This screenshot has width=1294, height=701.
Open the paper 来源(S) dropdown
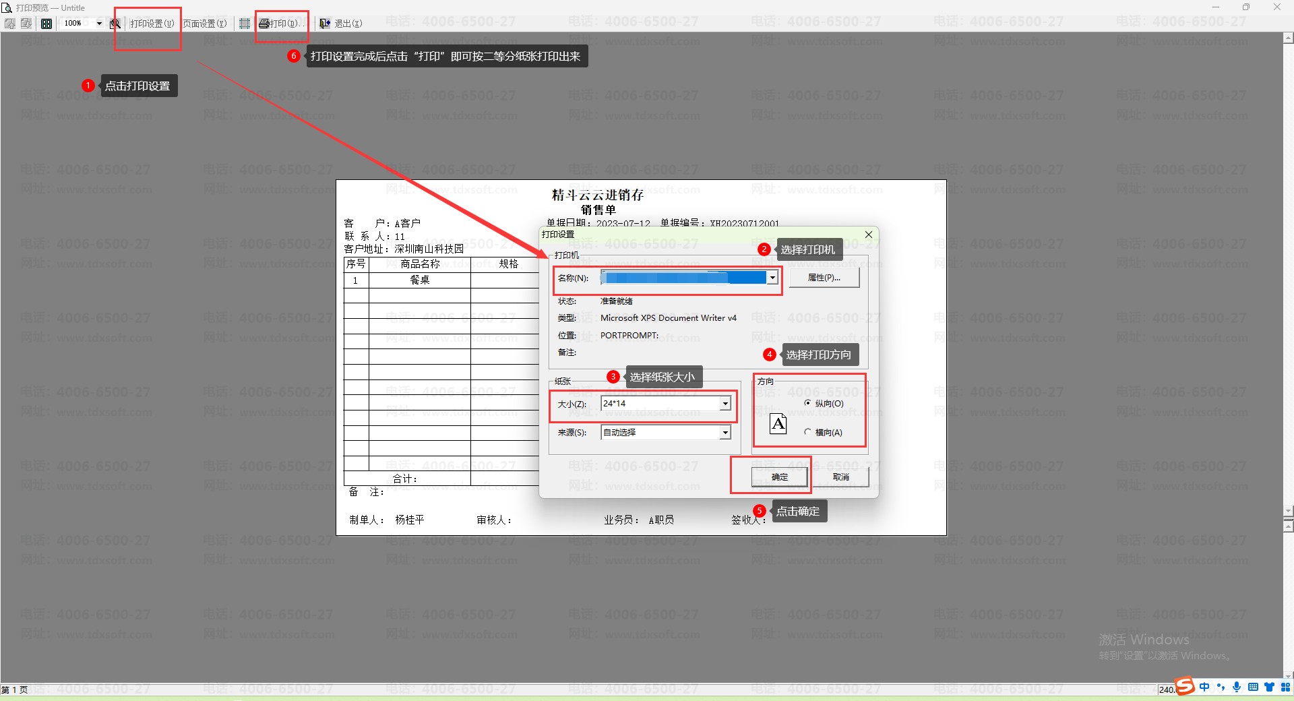(725, 433)
